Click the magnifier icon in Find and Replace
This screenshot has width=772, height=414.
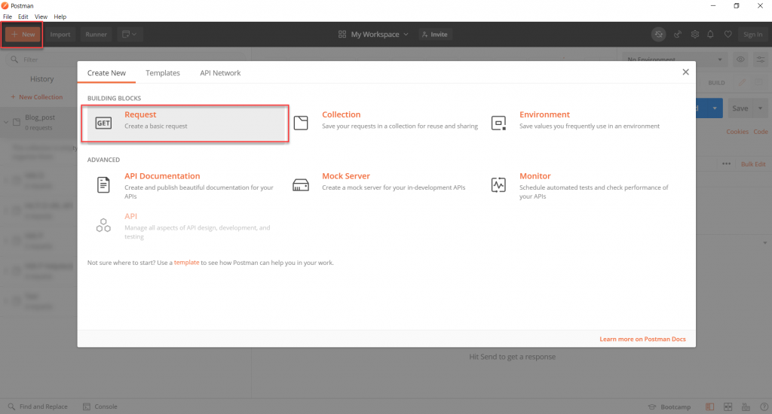click(x=11, y=406)
